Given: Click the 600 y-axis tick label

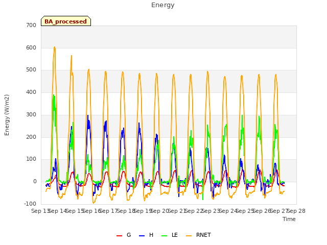Looking at the screenshot, I should [x=31, y=47].
